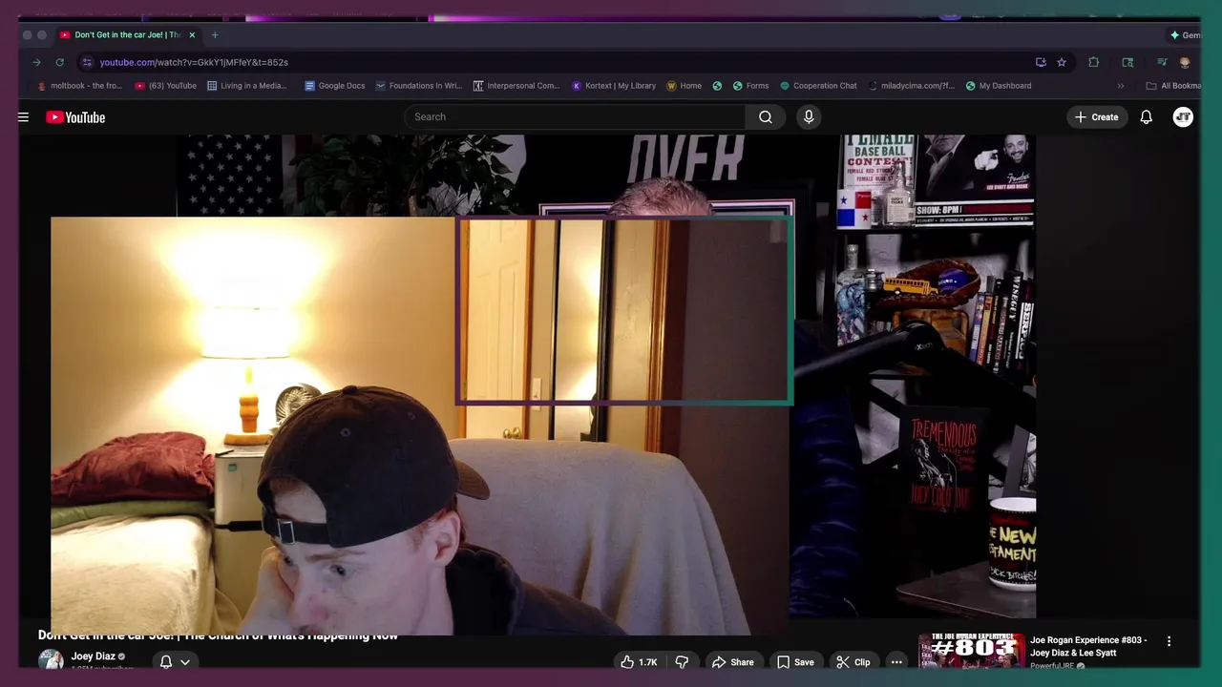Like the video with 1.7K likes
The width and height of the screenshot is (1222, 687).
[x=639, y=662]
